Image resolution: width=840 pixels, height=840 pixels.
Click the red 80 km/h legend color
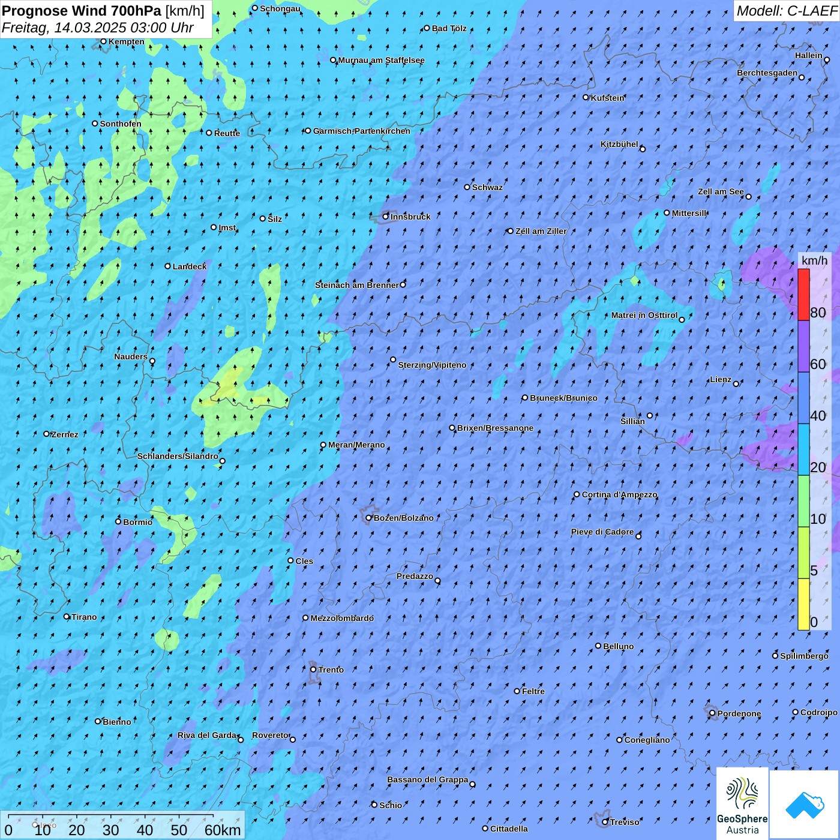803,295
